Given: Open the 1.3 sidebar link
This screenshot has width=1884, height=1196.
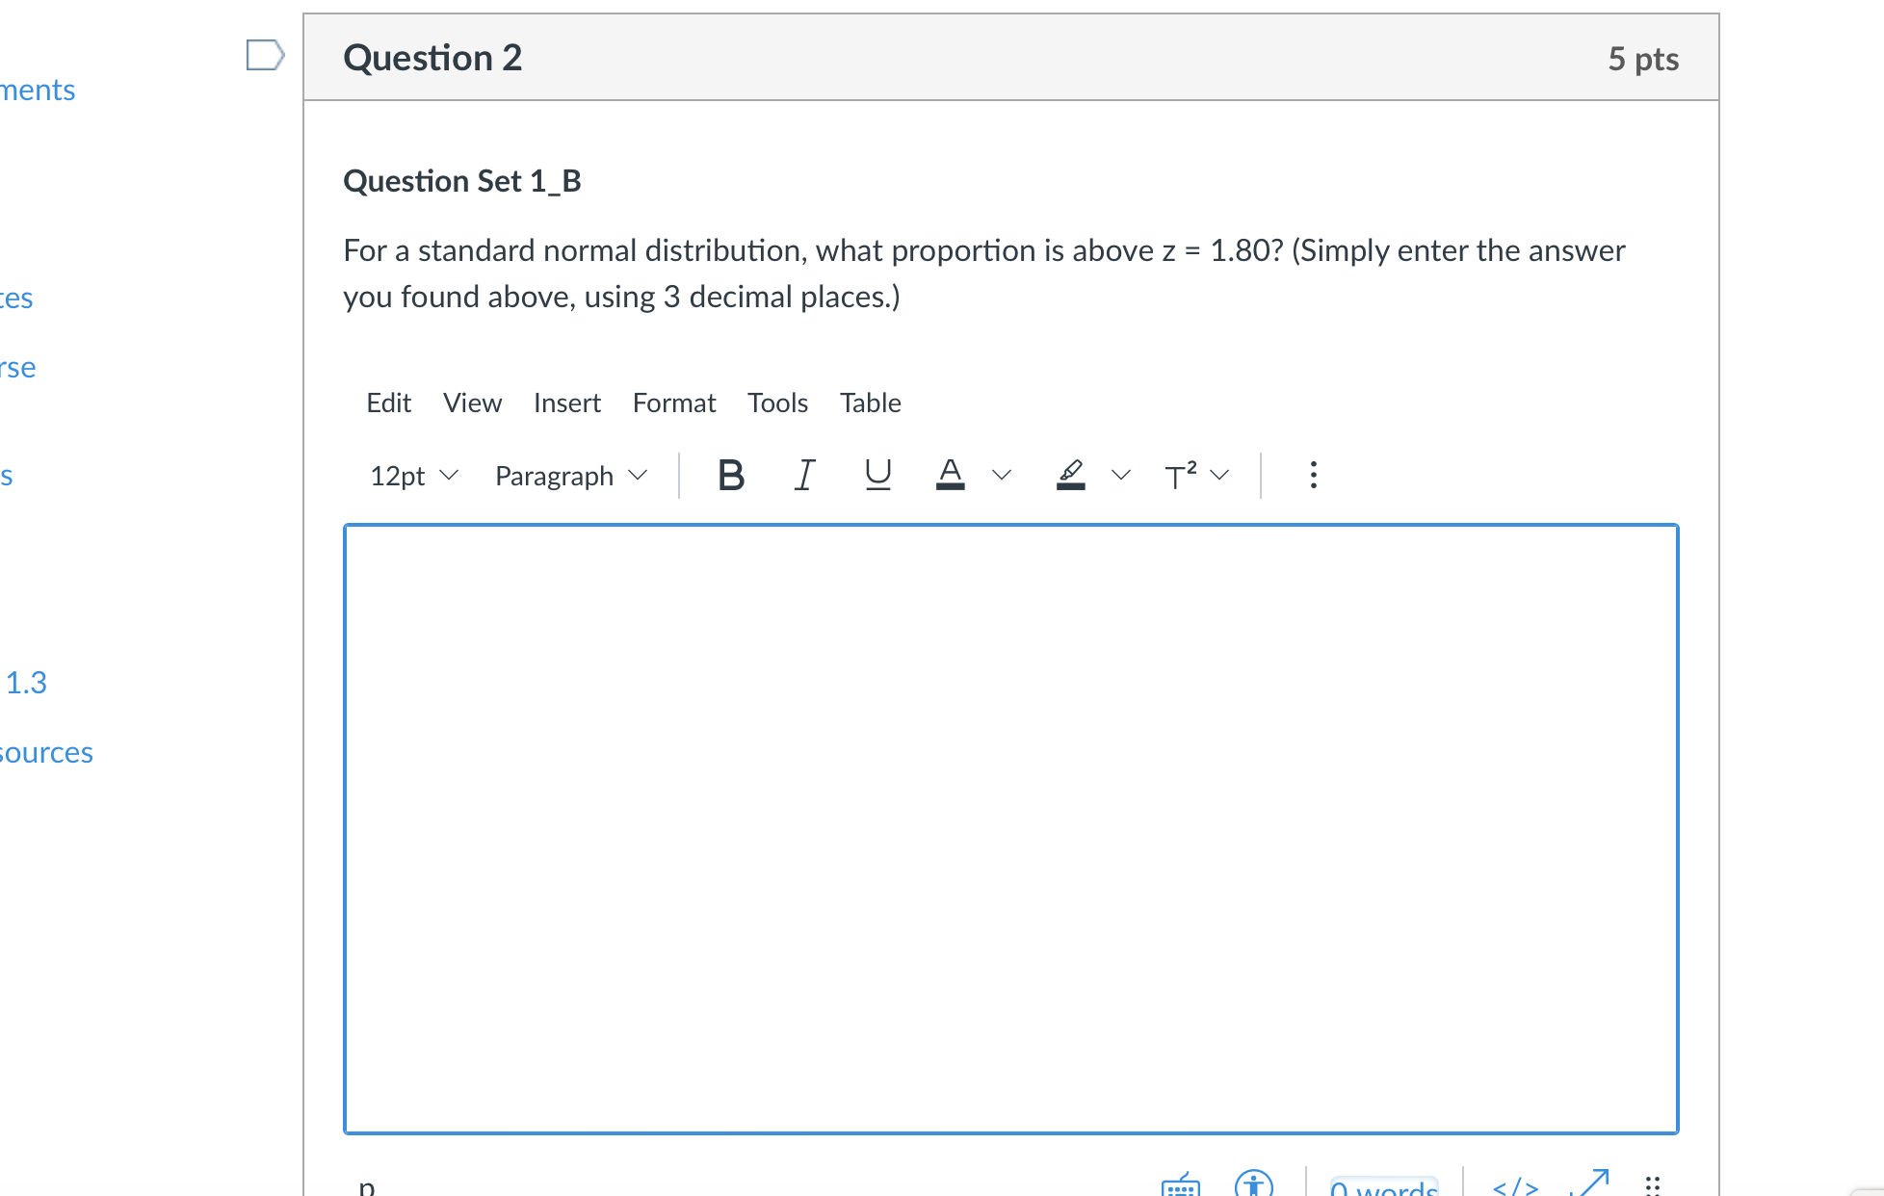Looking at the screenshot, I should 25,682.
